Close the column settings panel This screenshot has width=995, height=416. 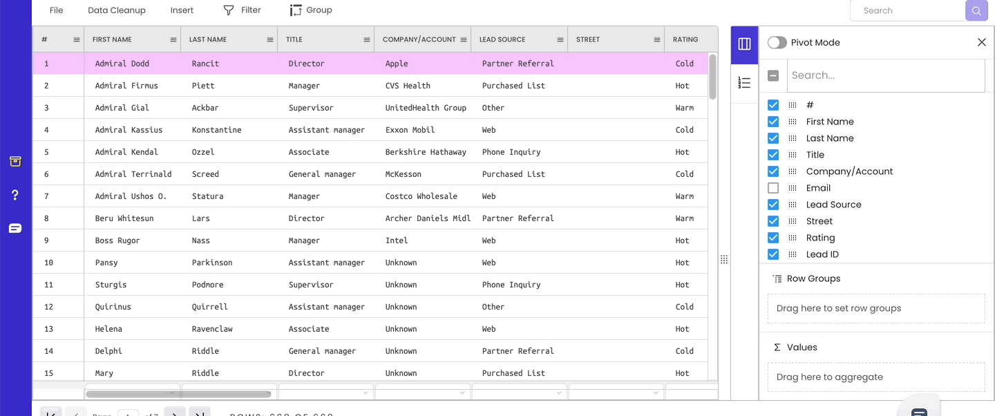tap(982, 42)
